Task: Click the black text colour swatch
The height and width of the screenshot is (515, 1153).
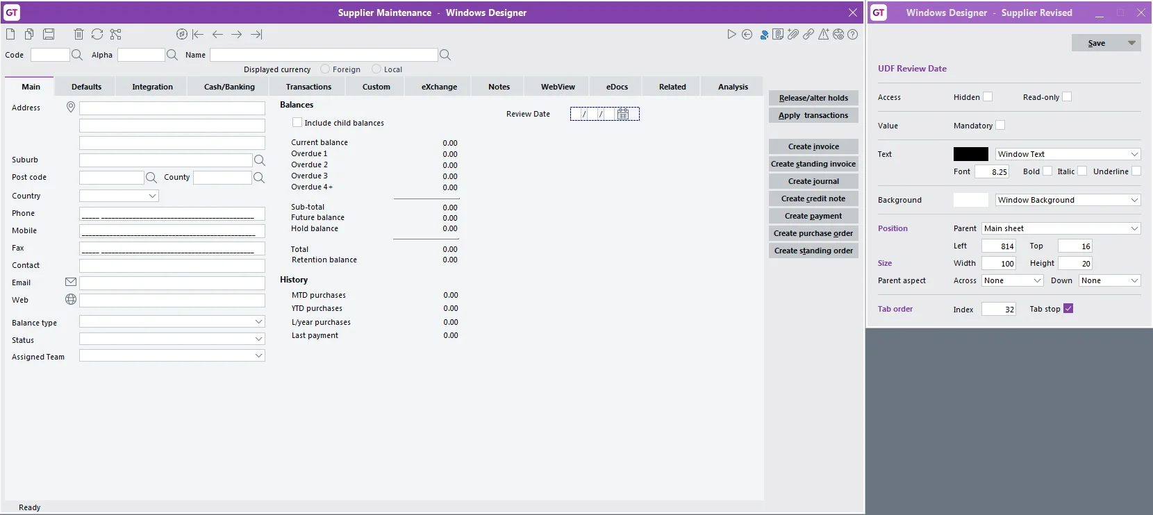Action: (970, 154)
